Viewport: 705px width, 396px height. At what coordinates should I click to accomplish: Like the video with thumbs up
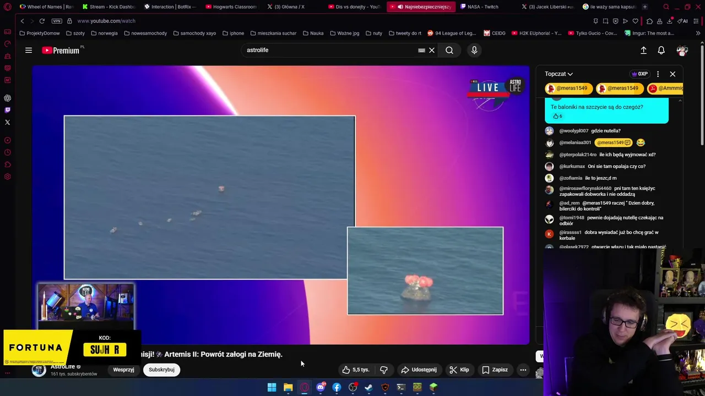pos(355,370)
